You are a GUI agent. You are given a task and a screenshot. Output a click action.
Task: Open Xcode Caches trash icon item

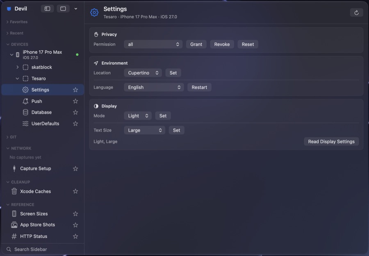[14, 191]
